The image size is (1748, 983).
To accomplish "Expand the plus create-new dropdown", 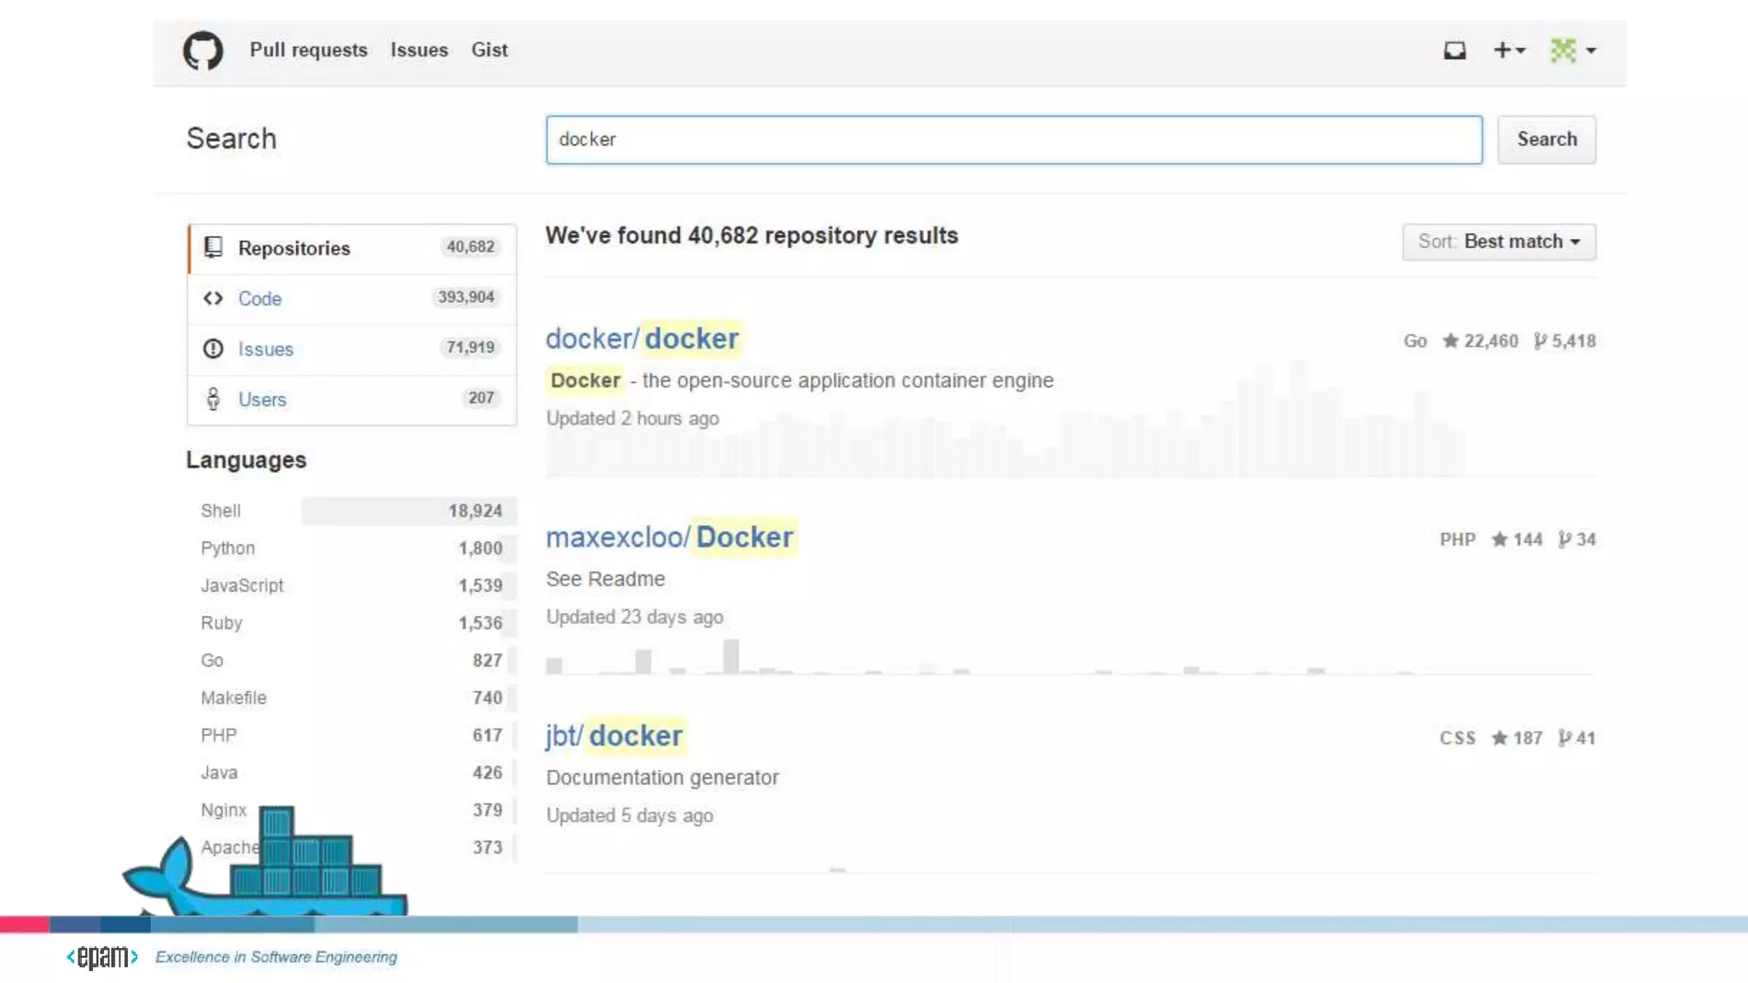I will click(1508, 50).
